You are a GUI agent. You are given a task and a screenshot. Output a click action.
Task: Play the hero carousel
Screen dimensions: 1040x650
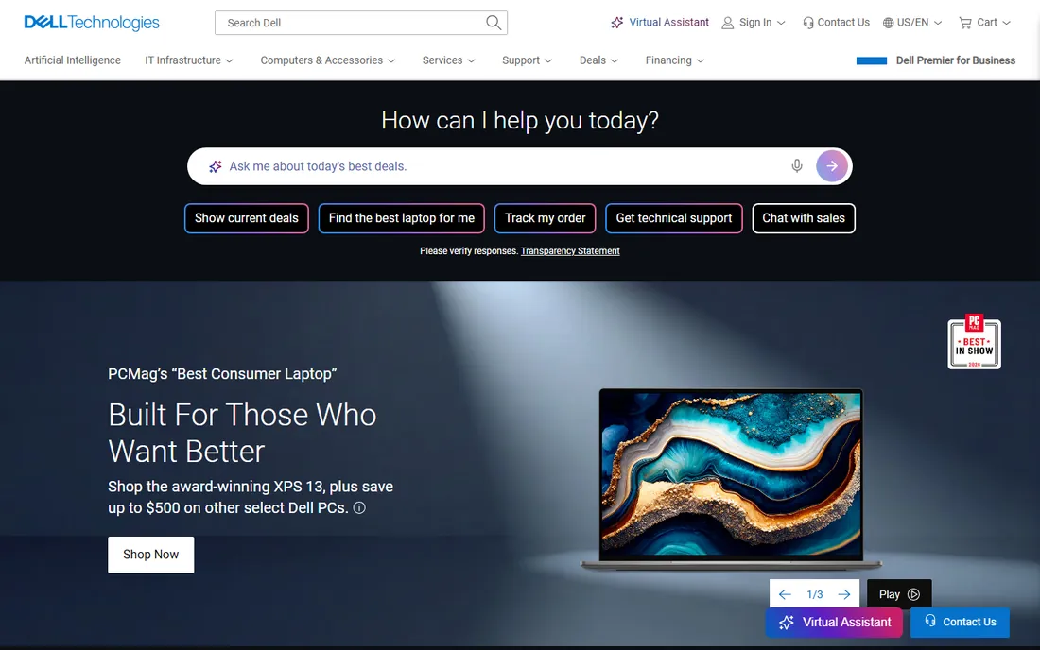899,594
